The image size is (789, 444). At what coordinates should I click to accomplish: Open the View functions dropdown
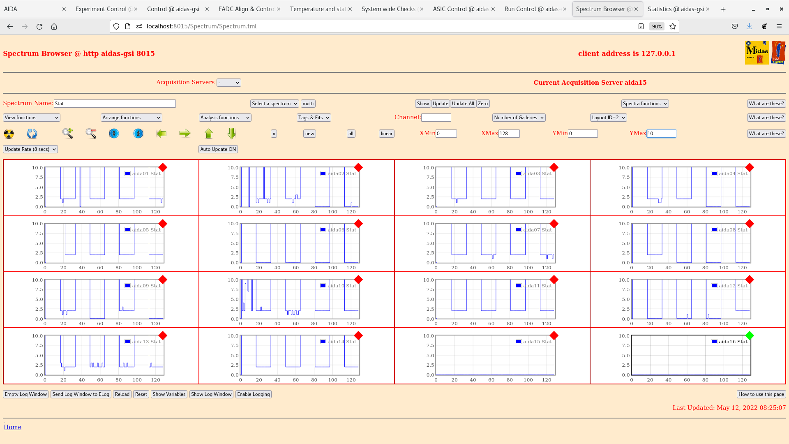point(32,118)
